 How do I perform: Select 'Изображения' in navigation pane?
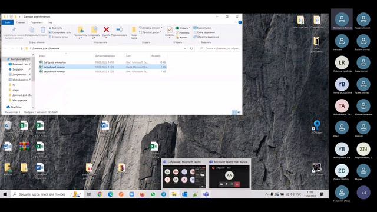(x=20, y=79)
